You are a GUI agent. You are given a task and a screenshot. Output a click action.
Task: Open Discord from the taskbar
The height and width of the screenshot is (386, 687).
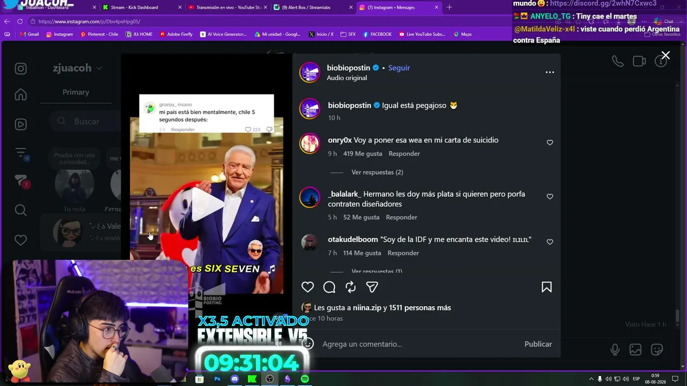(235, 379)
